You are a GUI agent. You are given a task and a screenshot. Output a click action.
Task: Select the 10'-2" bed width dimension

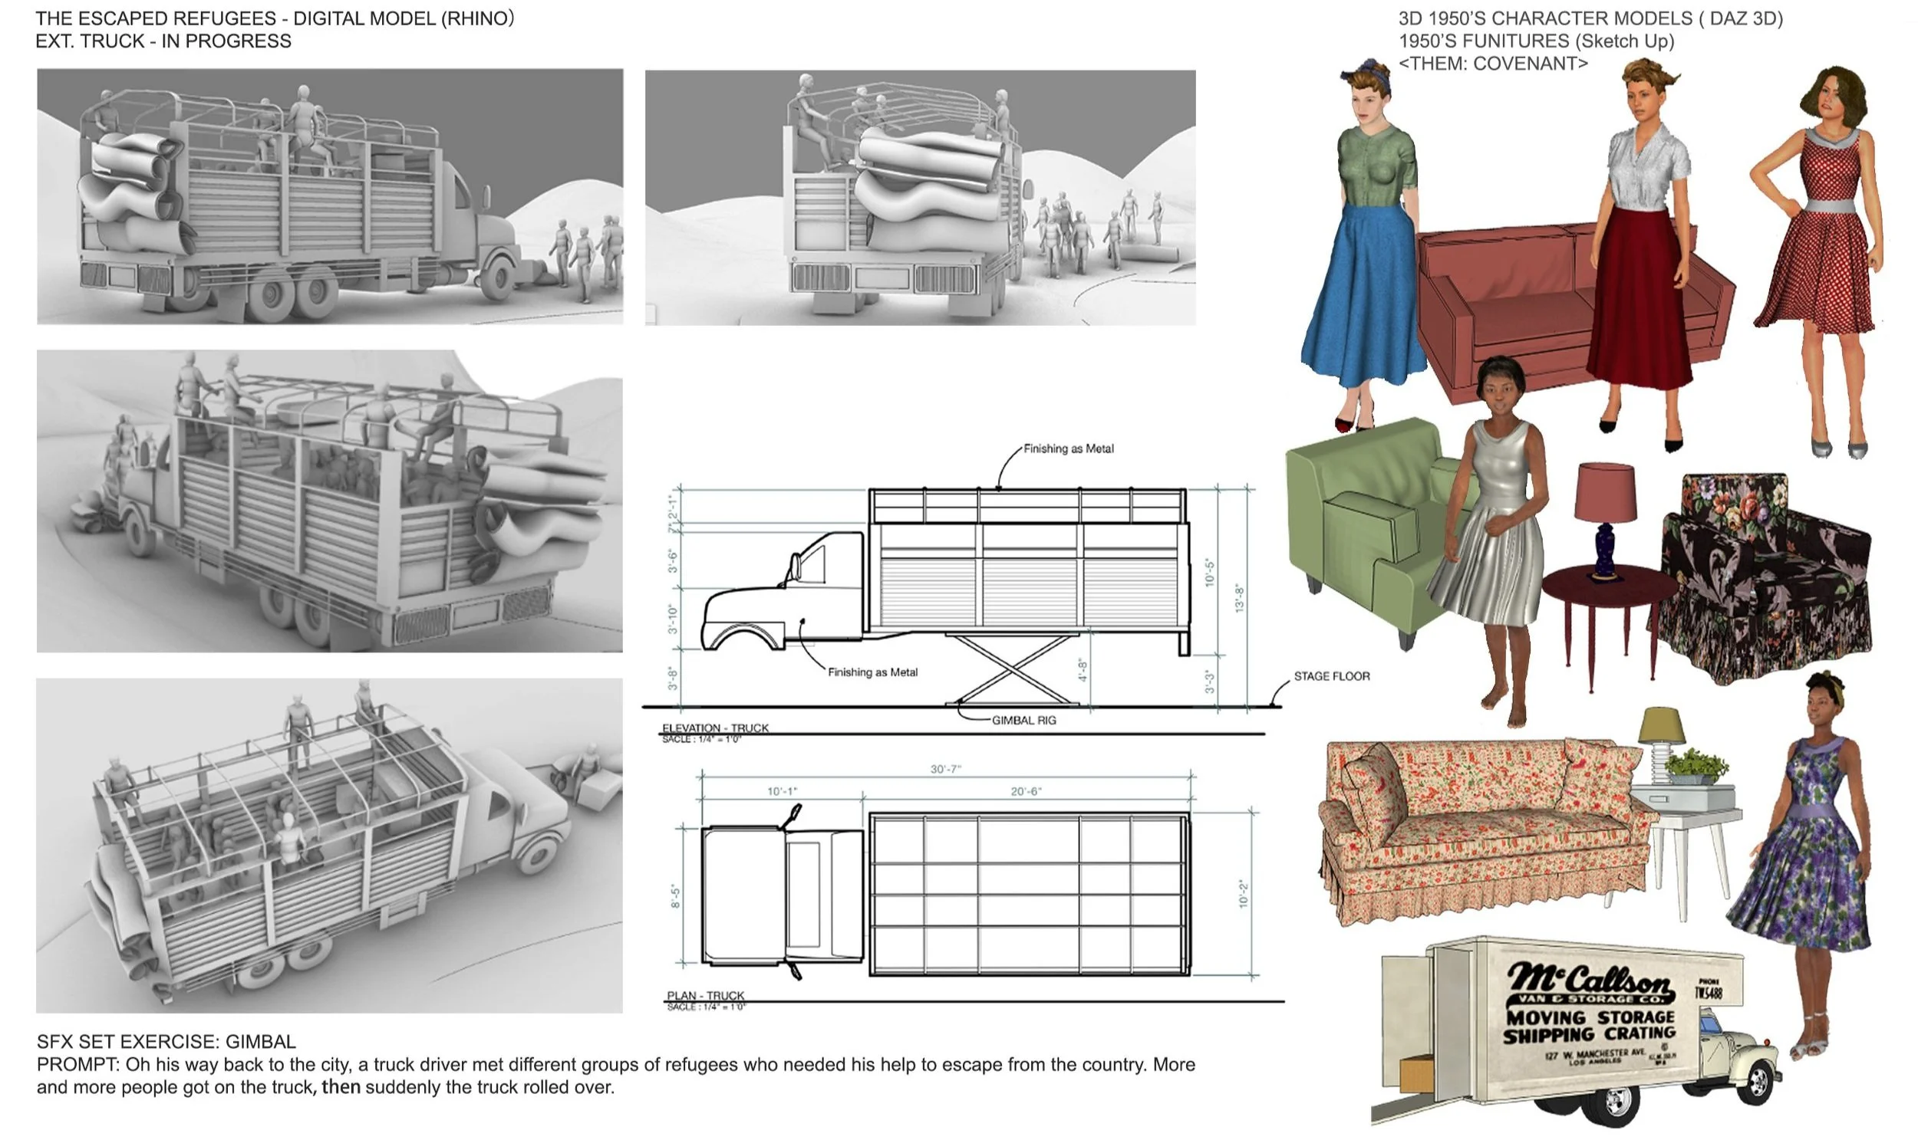[x=1244, y=895]
